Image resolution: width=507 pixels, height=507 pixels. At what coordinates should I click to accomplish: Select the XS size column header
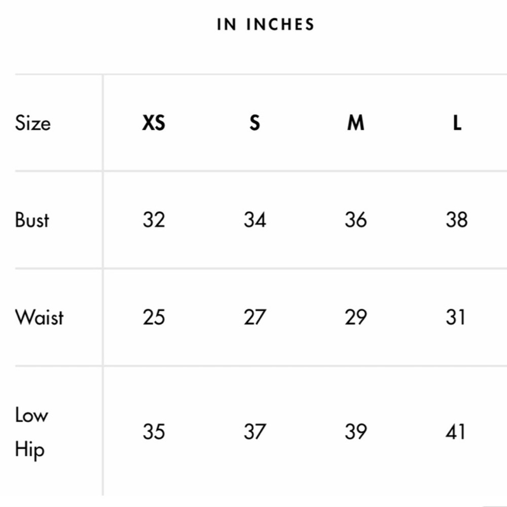pyautogui.click(x=154, y=123)
